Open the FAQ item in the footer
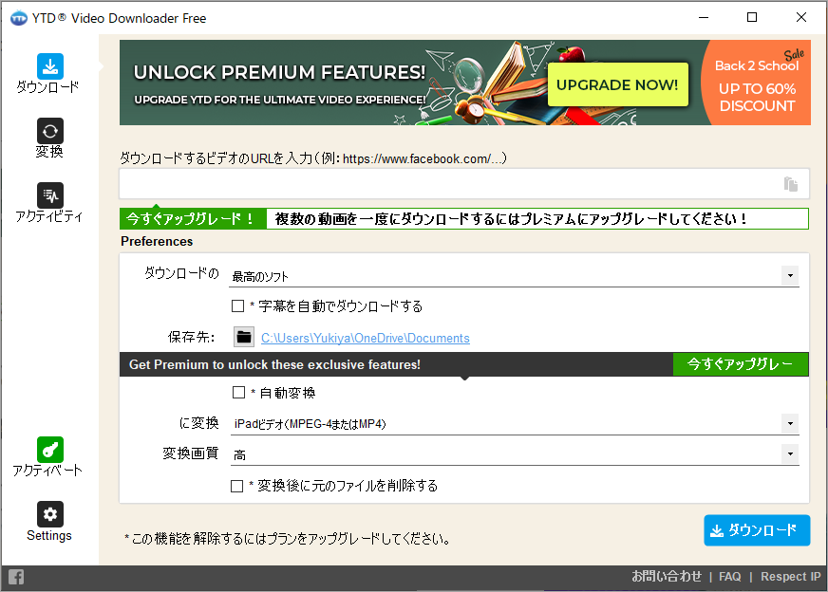Viewport: 828px width, 592px height. [x=729, y=576]
